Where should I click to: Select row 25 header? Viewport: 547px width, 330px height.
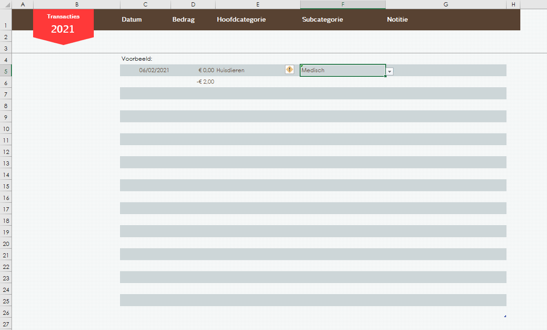click(x=6, y=301)
